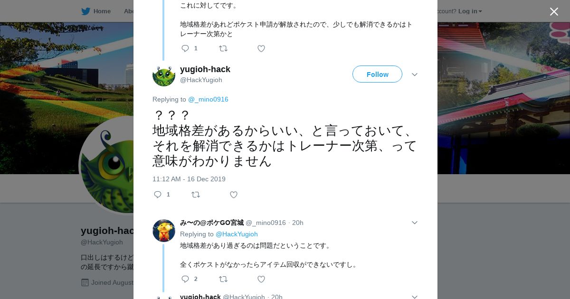Open the Log in dropdown

pyautogui.click(x=470, y=11)
